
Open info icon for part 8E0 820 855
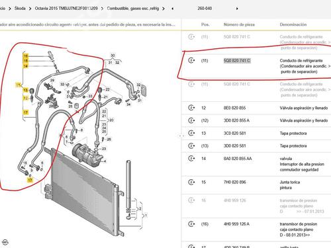coord(191,108)
